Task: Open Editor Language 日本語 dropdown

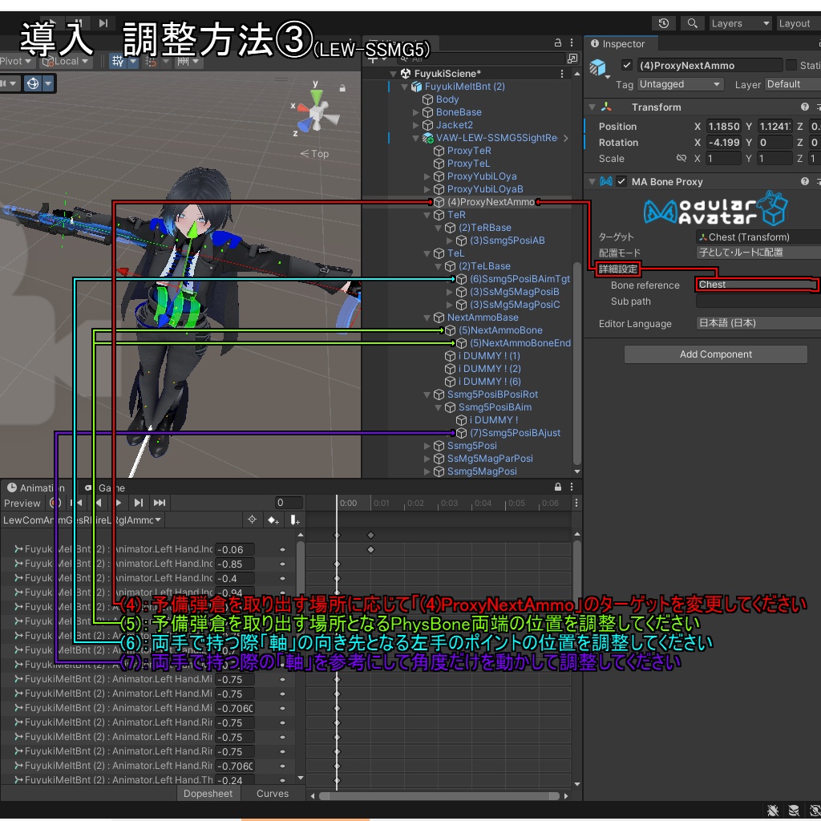Action: point(758,323)
